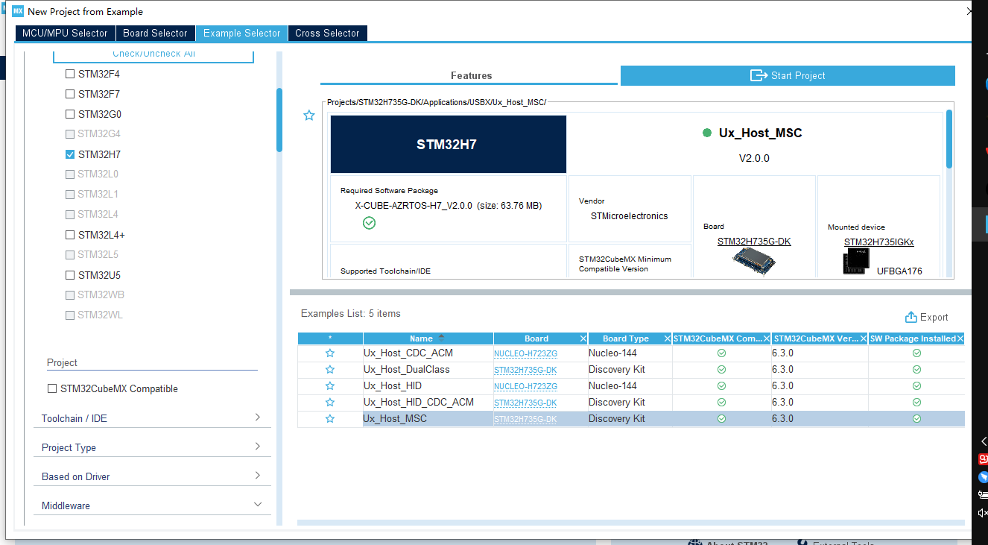Click CubeMX compatible check icon for Ux_Host_HID_CDC_ACM

721,403
